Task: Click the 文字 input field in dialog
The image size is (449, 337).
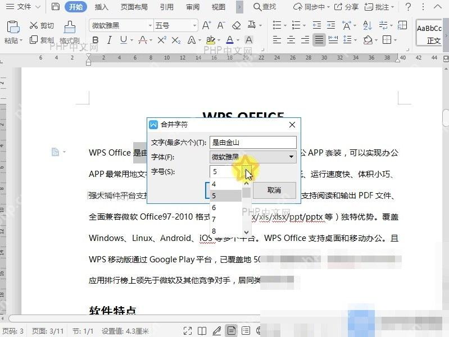Action: coord(253,142)
